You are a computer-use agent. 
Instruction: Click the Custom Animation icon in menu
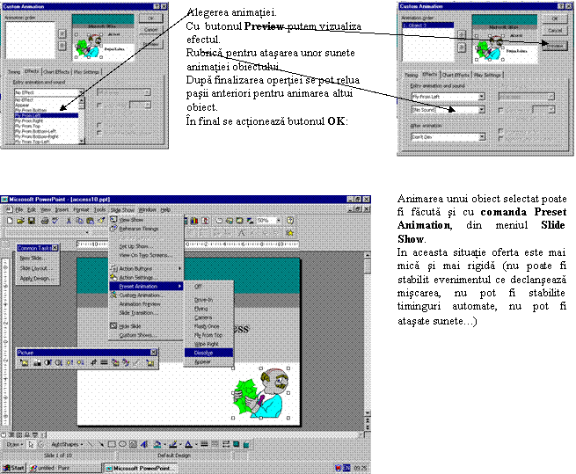(114, 295)
